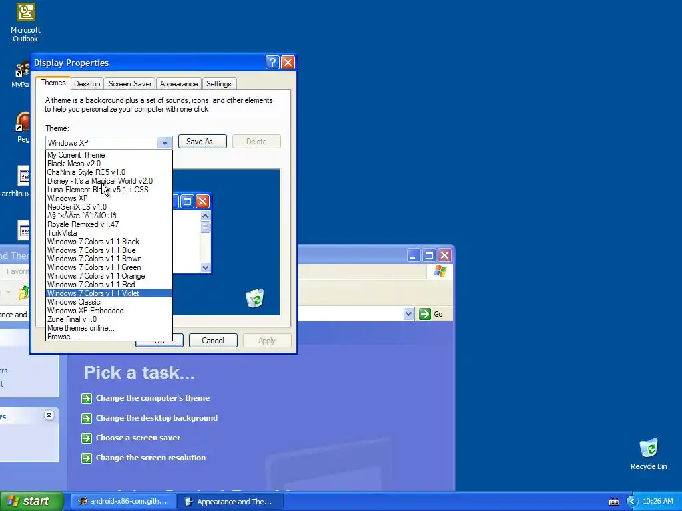Image resolution: width=682 pixels, height=511 pixels.
Task: Open Microsoft Outlook desktop icon
Action: (25, 23)
